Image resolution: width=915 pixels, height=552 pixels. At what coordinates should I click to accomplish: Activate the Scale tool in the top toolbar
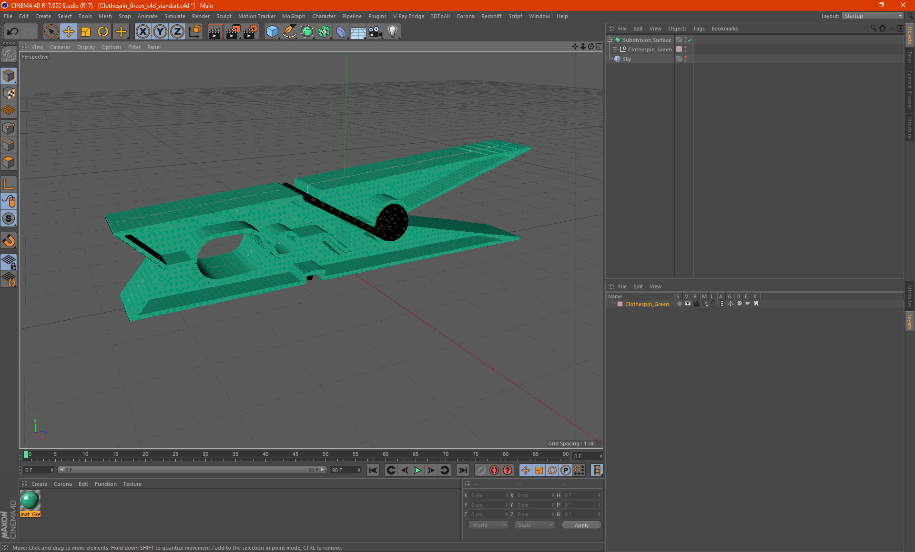[86, 32]
